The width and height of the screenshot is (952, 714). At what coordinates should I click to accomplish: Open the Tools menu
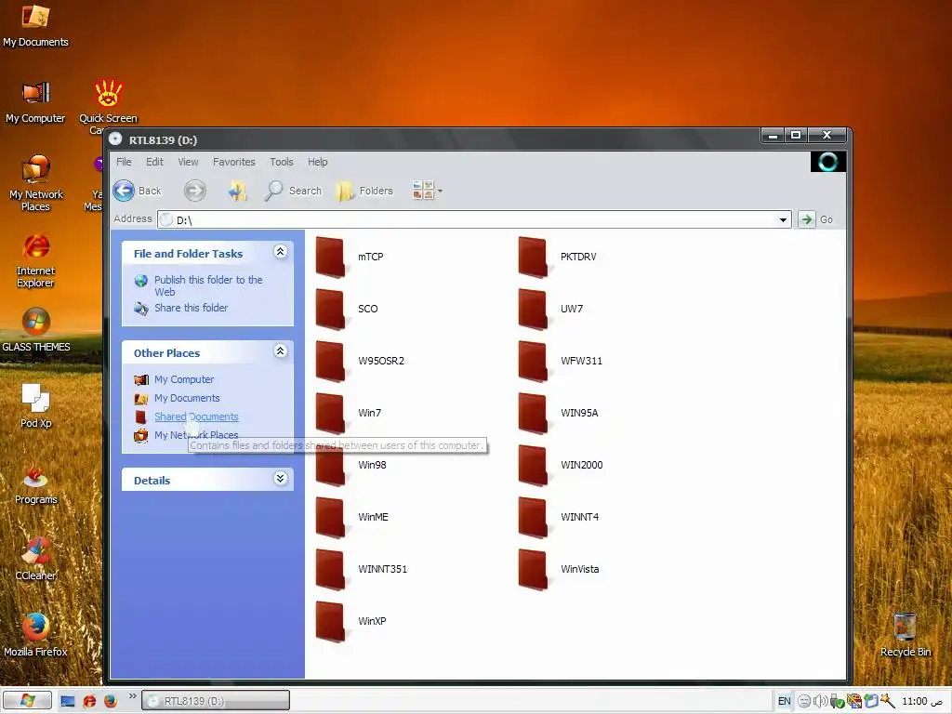pos(282,162)
